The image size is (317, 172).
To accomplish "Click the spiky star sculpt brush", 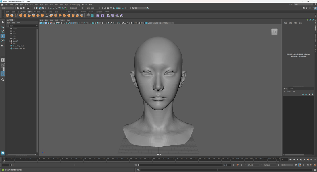I will (60, 15).
